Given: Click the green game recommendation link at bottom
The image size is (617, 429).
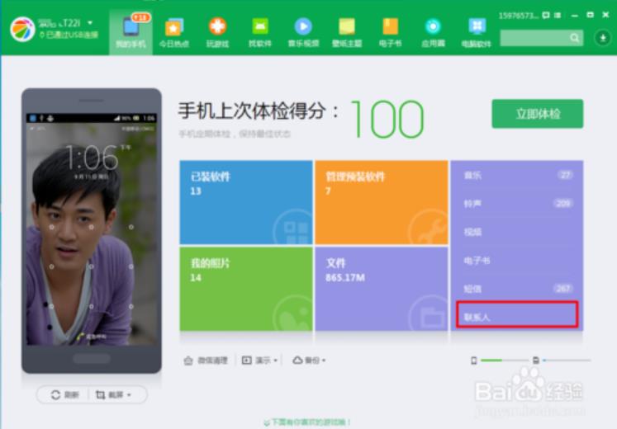Looking at the screenshot, I should (x=307, y=422).
